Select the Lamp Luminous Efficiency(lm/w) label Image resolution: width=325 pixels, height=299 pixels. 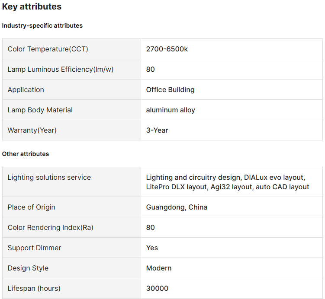(60, 70)
